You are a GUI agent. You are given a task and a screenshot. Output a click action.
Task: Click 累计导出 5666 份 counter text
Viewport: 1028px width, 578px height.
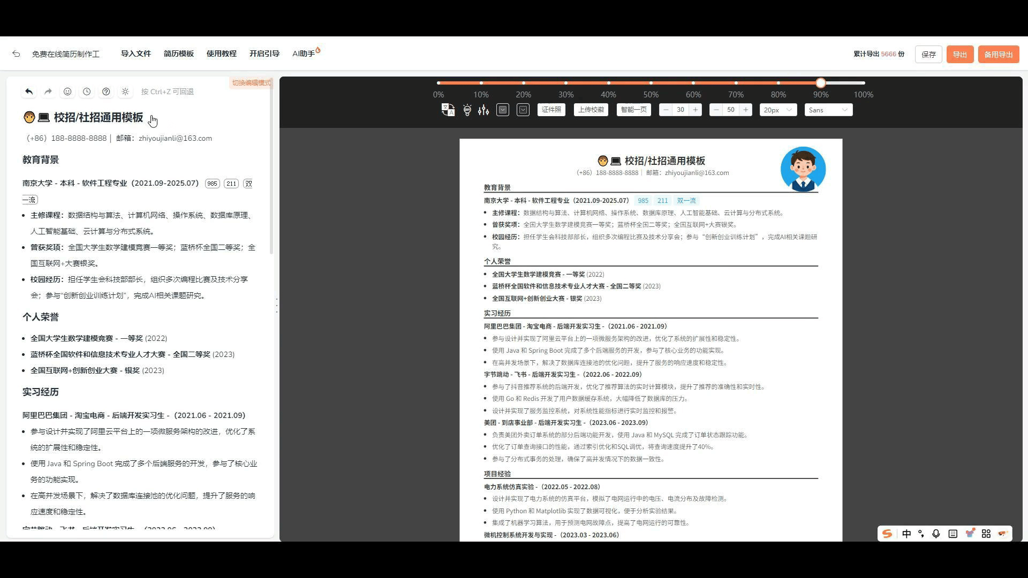pyautogui.click(x=879, y=55)
